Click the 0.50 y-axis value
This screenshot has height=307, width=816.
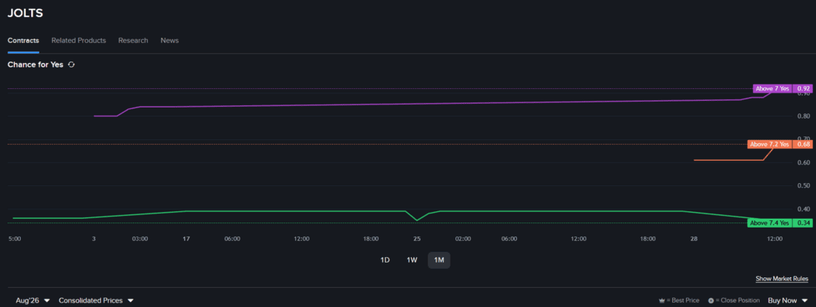click(x=803, y=186)
